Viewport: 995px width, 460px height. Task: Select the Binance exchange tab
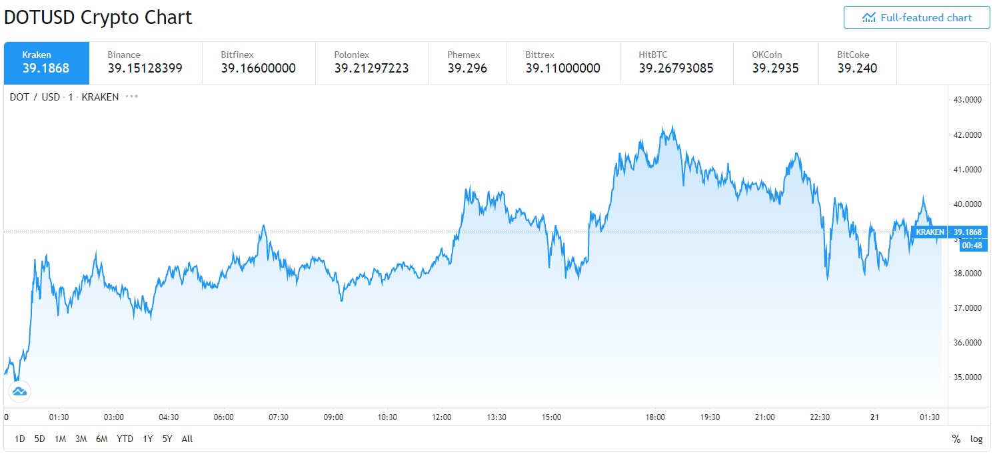coord(145,62)
